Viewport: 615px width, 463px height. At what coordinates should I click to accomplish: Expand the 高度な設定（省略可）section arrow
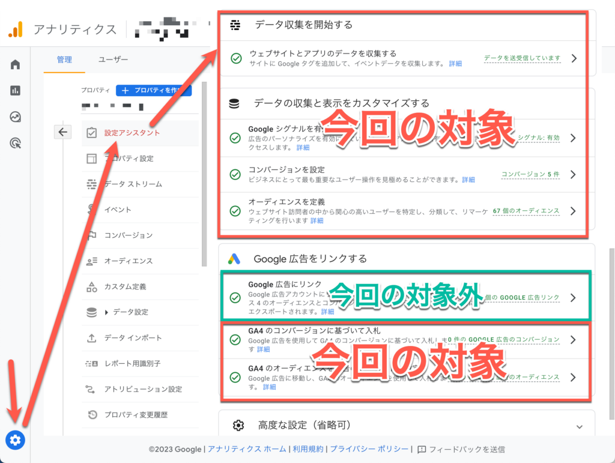[x=580, y=426]
